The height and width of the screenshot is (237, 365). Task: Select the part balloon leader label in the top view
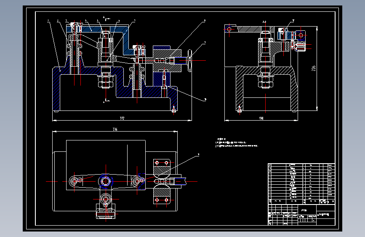198,154
